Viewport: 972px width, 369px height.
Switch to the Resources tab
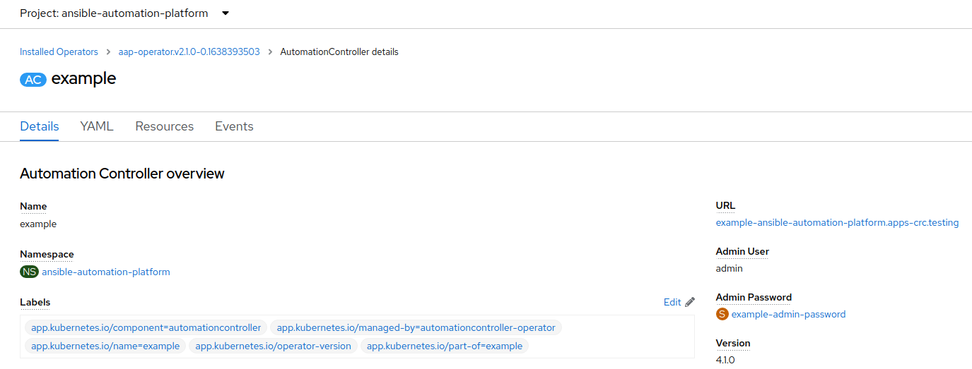tap(164, 126)
